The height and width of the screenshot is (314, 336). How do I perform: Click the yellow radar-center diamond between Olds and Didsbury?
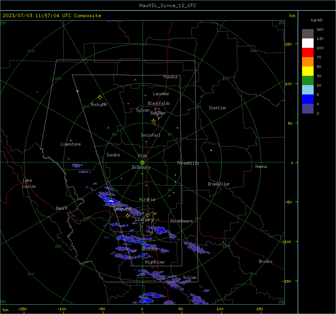coord(143,162)
